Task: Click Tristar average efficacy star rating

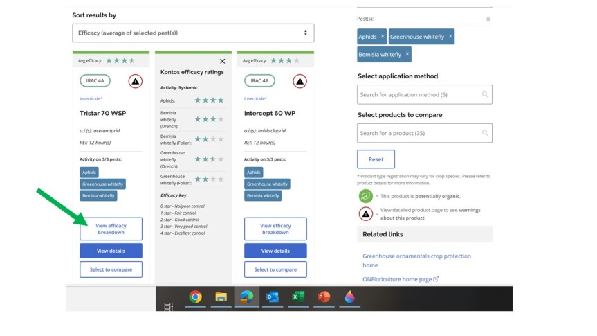Action: (x=120, y=60)
